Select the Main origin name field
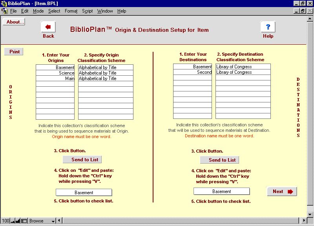Viewport: 314px width, 226px height. (x=55, y=78)
